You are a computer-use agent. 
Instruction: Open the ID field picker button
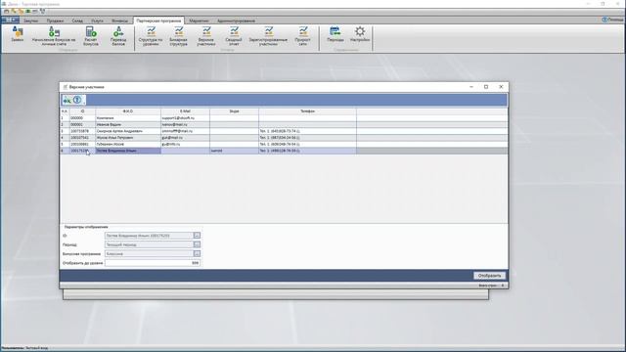click(197, 236)
